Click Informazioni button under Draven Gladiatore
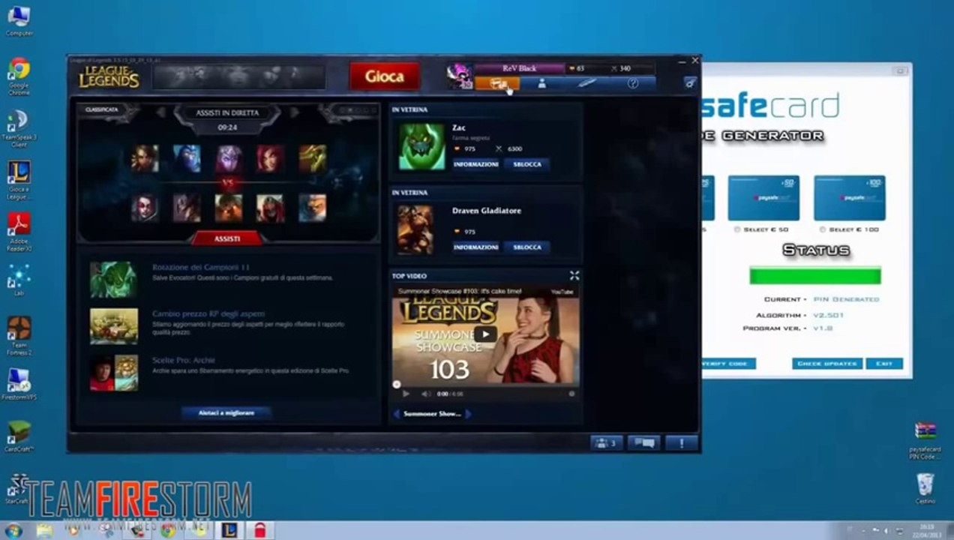Screen dimensions: 954x540 (x=475, y=247)
